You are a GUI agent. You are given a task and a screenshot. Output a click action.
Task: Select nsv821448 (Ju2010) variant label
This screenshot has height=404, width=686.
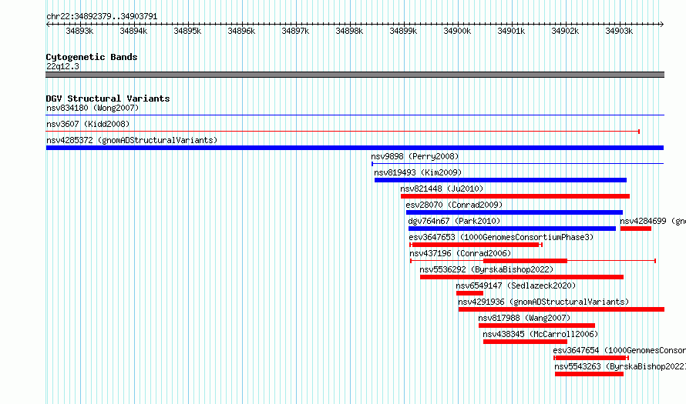click(x=442, y=189)
